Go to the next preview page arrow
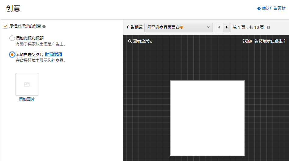Viewport: 289px width, 161px height. coord(227,27)
